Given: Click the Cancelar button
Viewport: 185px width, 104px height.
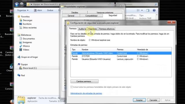Looking at the screenshot, I should pos(153,100).
